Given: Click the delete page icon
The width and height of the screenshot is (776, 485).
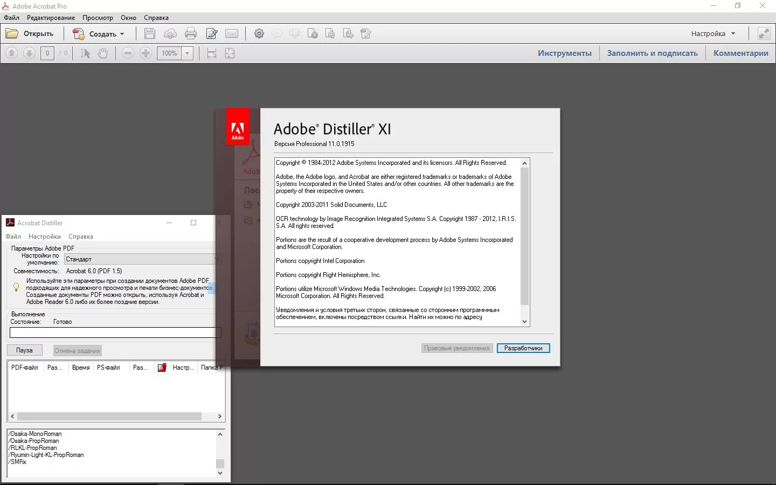Looking at the screenshot, I should [313, 33].
